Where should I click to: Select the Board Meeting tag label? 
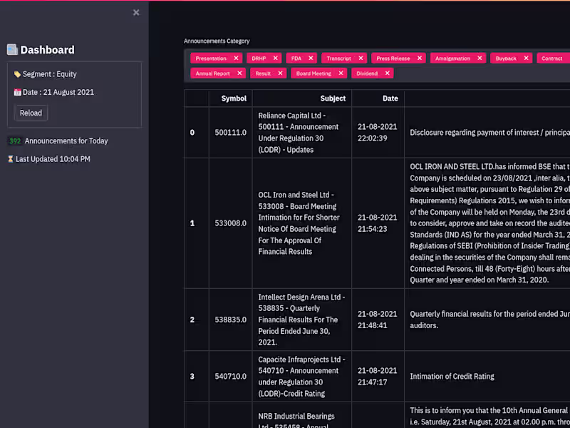click(x=313, y=73)
